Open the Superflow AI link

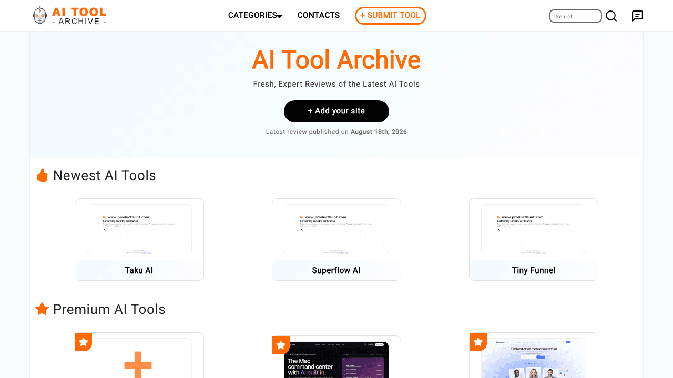[x=336, y=270]
